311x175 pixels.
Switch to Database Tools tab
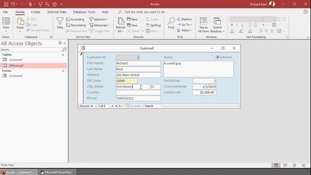(x=84, y=12)
